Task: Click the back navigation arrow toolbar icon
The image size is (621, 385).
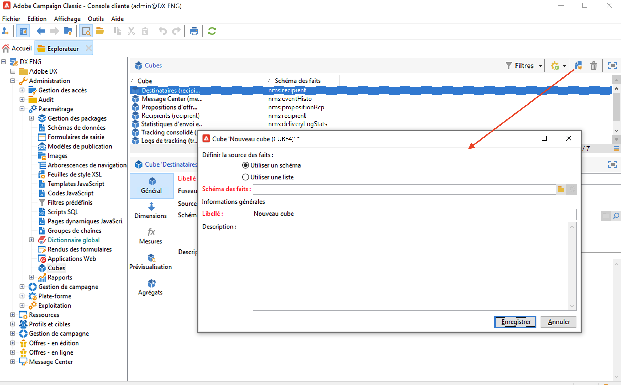Action: 41,31
